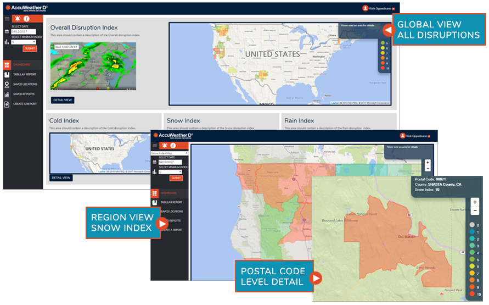Click the Saved Locations pin icon
The width and height of the screenshot is (489, 305).
(7, 84)
